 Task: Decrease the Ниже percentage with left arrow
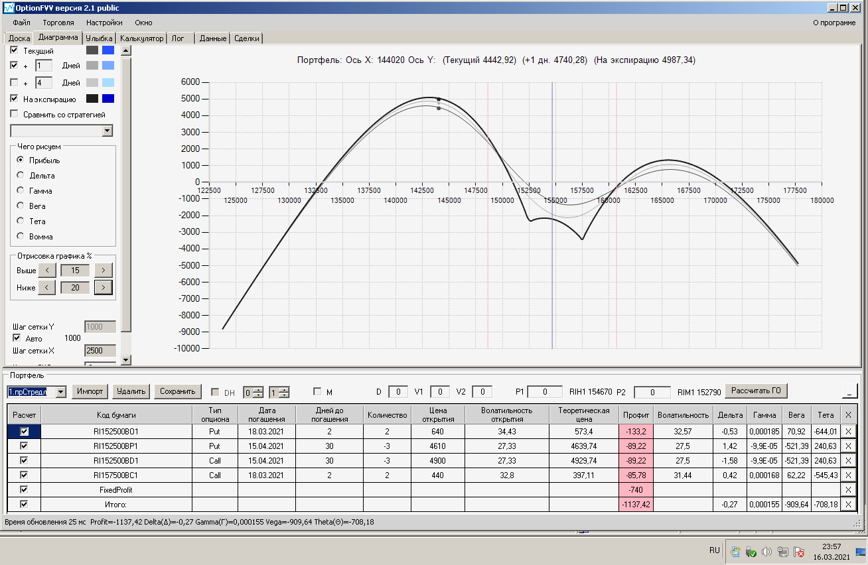(46, 287)
